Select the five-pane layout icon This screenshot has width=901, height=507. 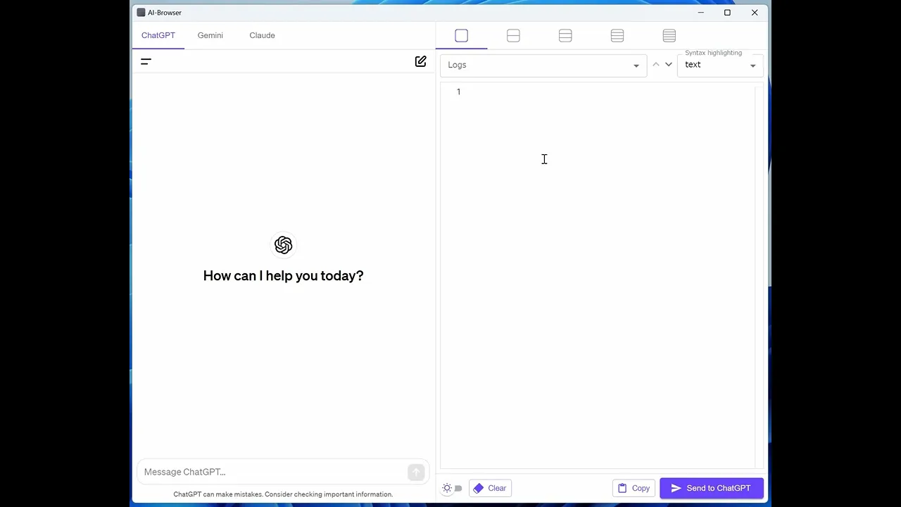[x=669, y=36]
